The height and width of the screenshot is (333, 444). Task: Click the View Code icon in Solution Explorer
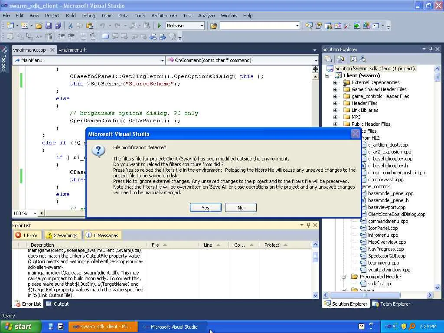coord(353,59)
